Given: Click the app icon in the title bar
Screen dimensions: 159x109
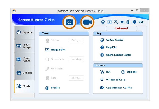Looking at the screenshot, I should (x=14, y=11).
